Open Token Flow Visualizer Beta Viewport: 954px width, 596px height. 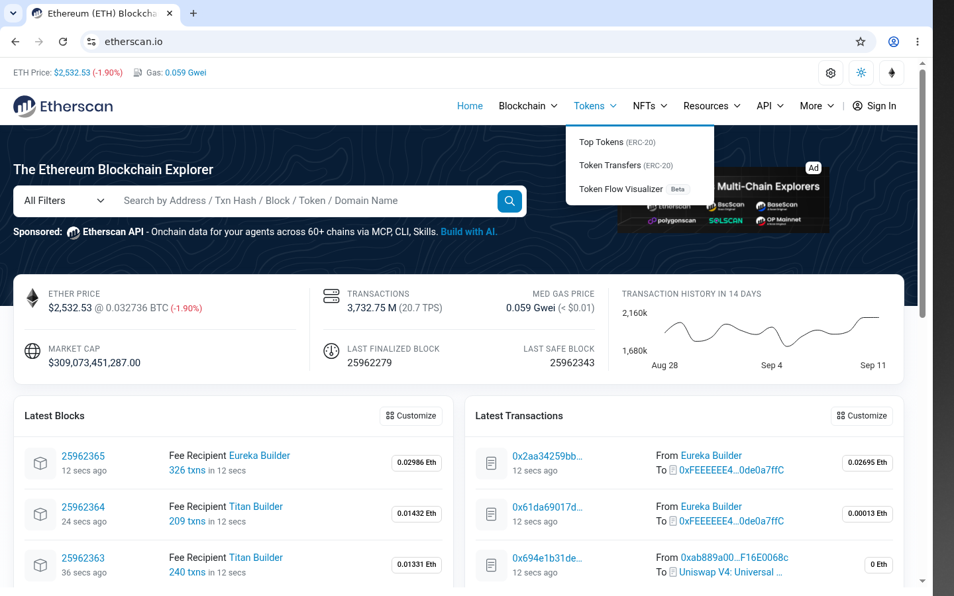click(x=634, y=189)
